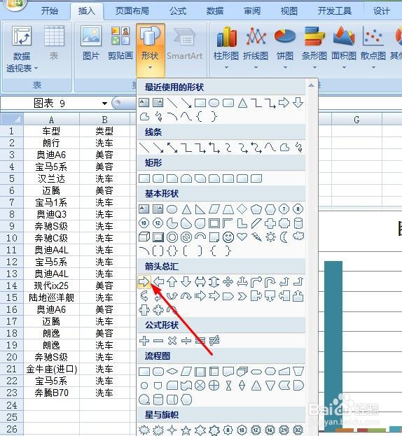Pick the lightning bolt basic shape
Viewport: 402px width, 436px height.
click(x=256, y=237)
